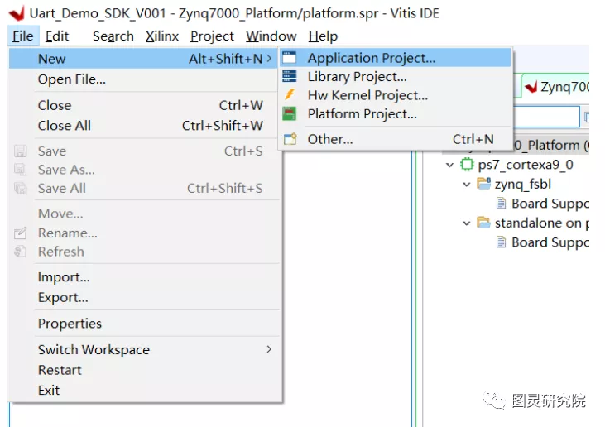
Task: Click the Rename... entry
Action: click(143, 233)
